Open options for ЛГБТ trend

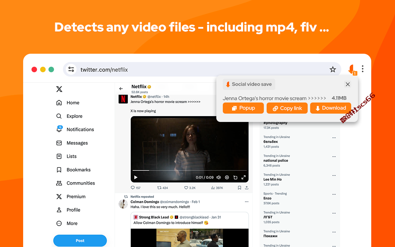[x=334, y=213]
